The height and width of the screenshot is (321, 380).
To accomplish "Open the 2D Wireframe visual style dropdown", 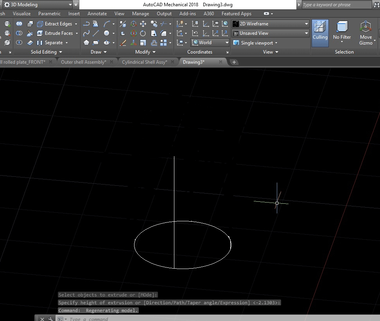I will coord(271,24).
